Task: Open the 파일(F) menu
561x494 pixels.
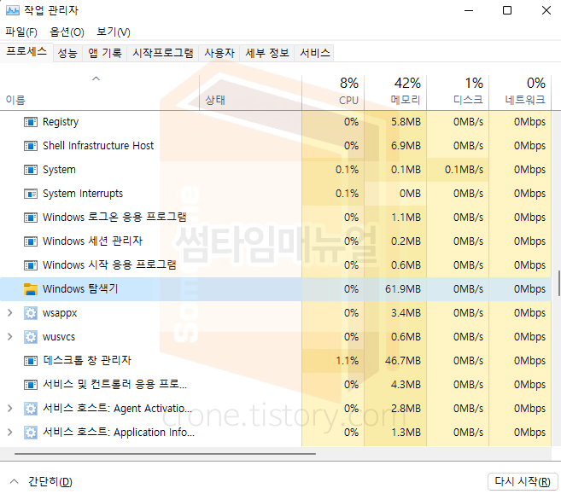Action: [x=21, y=32]
